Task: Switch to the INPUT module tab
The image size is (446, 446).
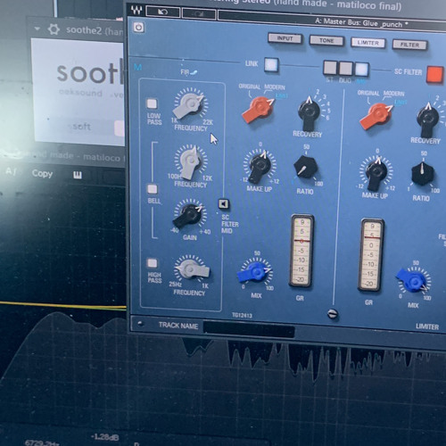Action: click(285, 38)
